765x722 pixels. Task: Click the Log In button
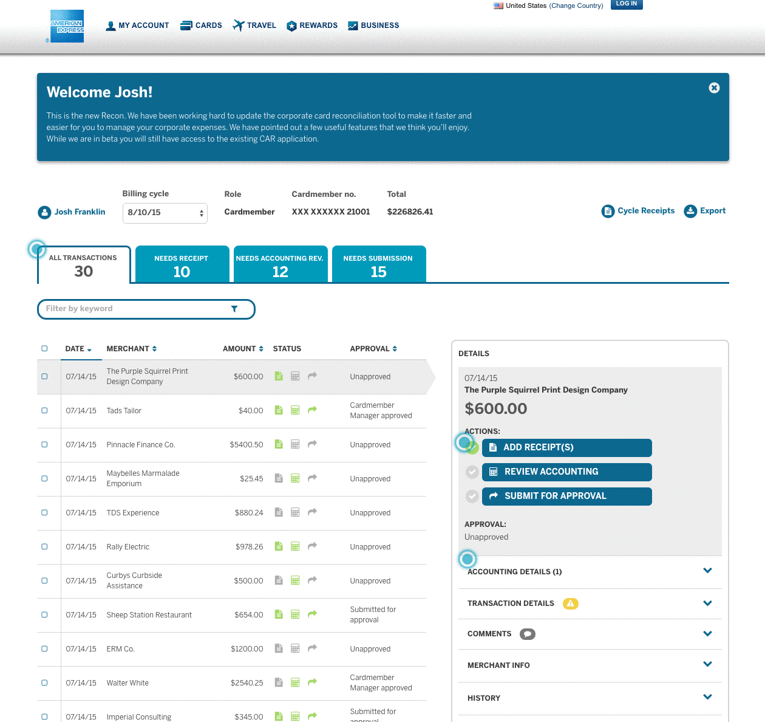pos(627,4)
